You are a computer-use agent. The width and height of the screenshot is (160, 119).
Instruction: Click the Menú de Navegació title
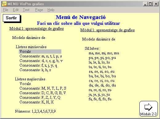(81, 17)
